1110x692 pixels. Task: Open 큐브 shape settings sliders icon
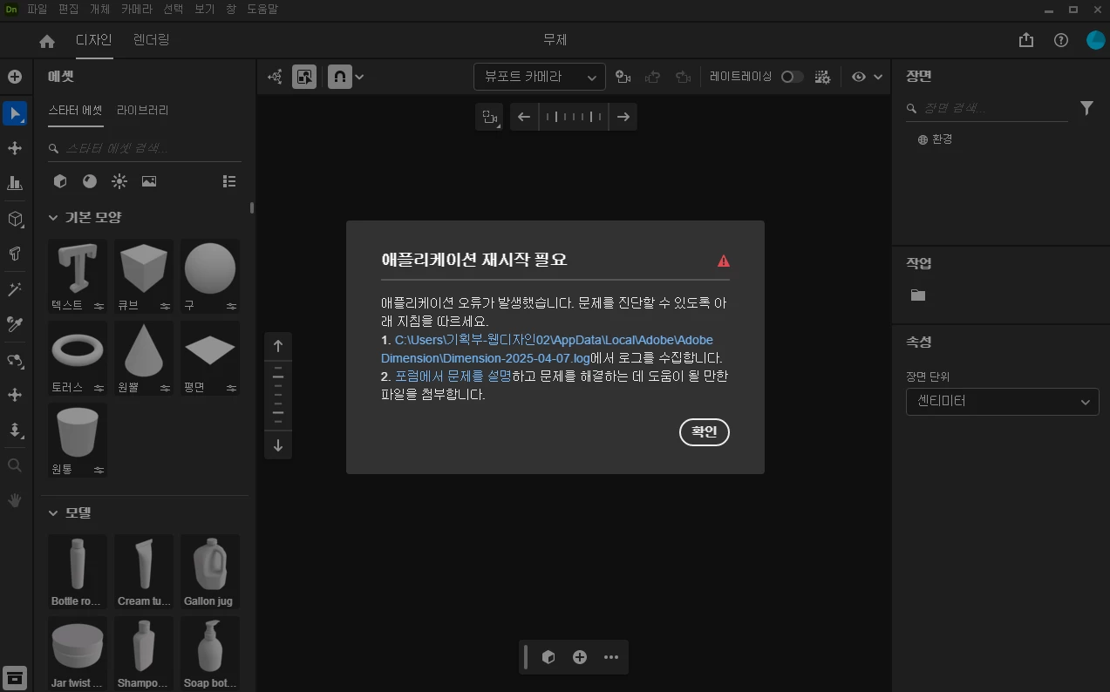coord(165,306)
